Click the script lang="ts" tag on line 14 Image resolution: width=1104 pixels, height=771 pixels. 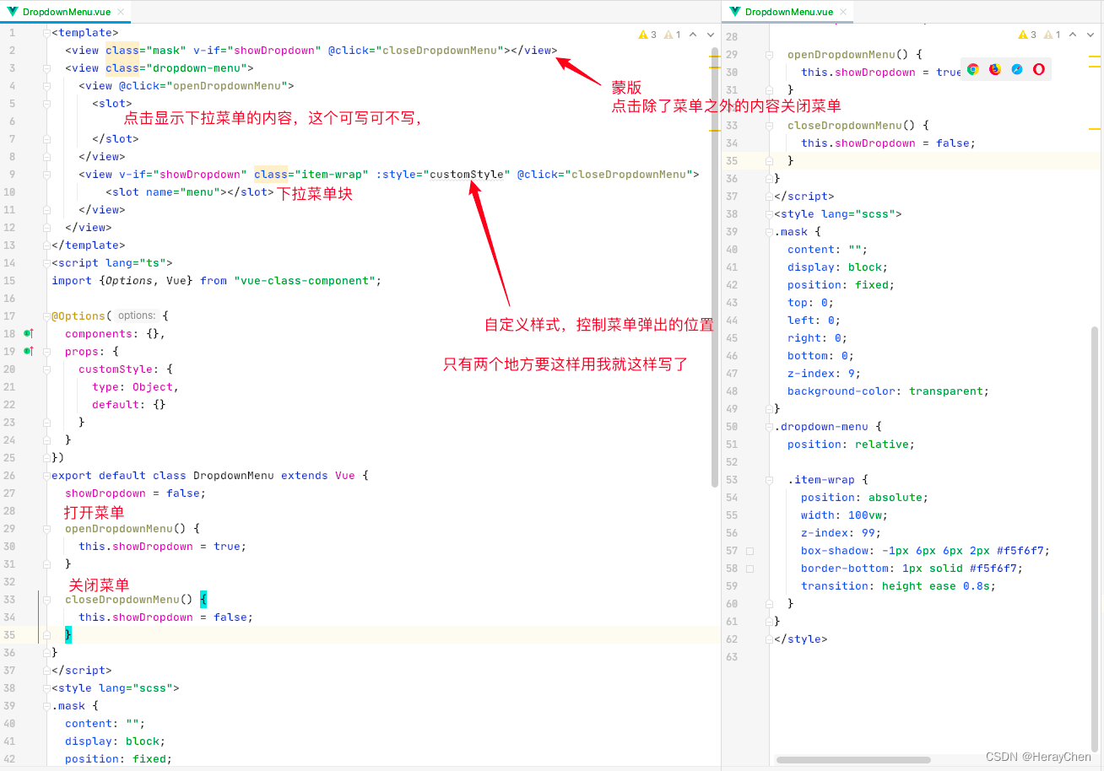click(x=112, y=262)
